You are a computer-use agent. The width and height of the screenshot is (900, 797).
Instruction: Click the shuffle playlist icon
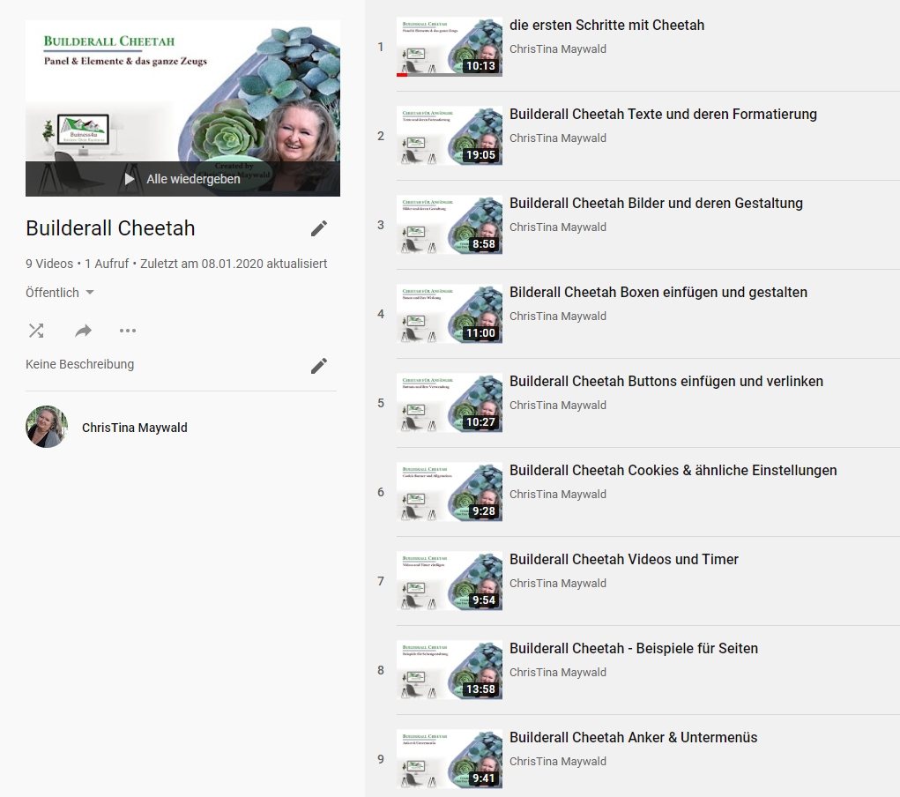click(x=36, y=331)
